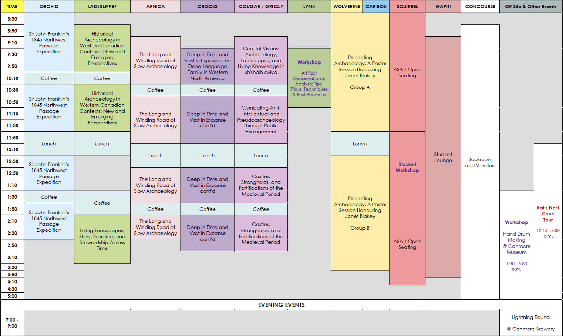Viewport: 563px width, 336px height.
Task: Click the Student Workshop label in Squirrel
Action: pos(407,167)
